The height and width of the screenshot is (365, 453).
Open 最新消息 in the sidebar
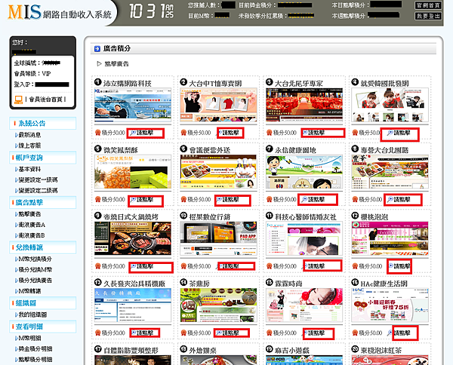tap(29, 135)
